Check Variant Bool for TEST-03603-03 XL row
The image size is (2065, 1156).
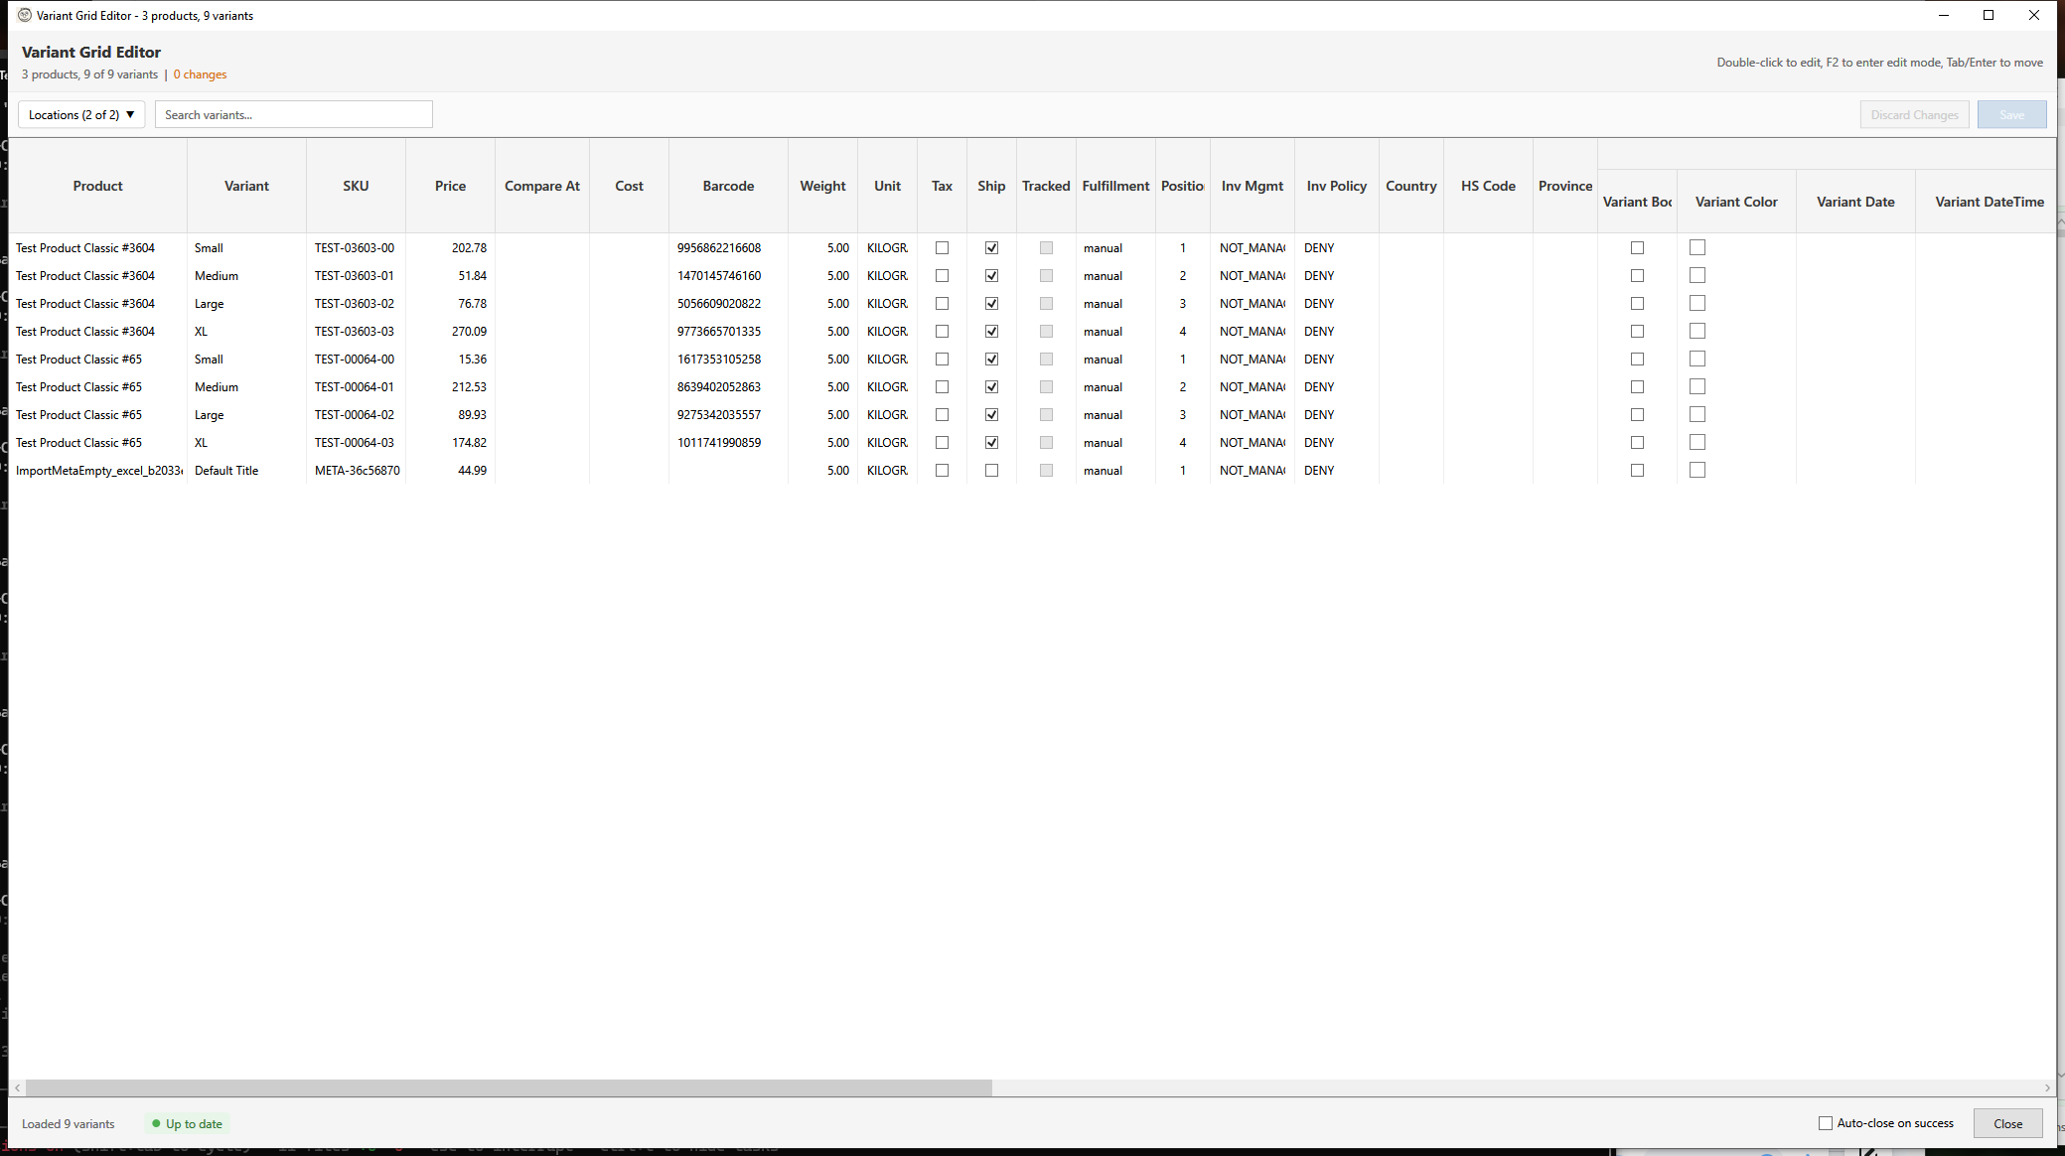(1637, 331)
